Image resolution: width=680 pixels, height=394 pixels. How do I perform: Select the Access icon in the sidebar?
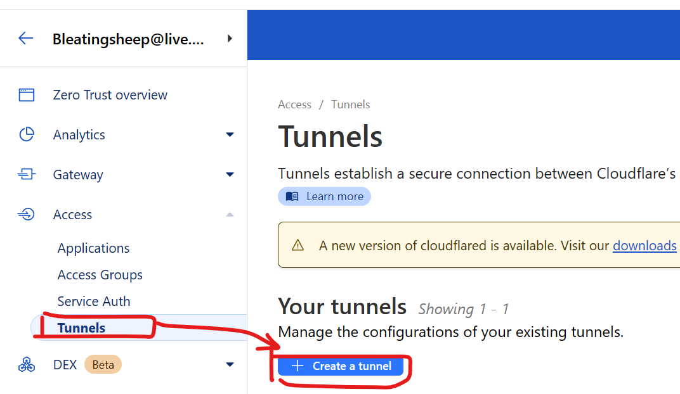(x=26, y=214)
